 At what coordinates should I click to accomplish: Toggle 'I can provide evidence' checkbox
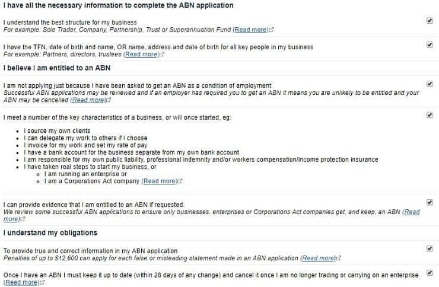coord(430,202)
